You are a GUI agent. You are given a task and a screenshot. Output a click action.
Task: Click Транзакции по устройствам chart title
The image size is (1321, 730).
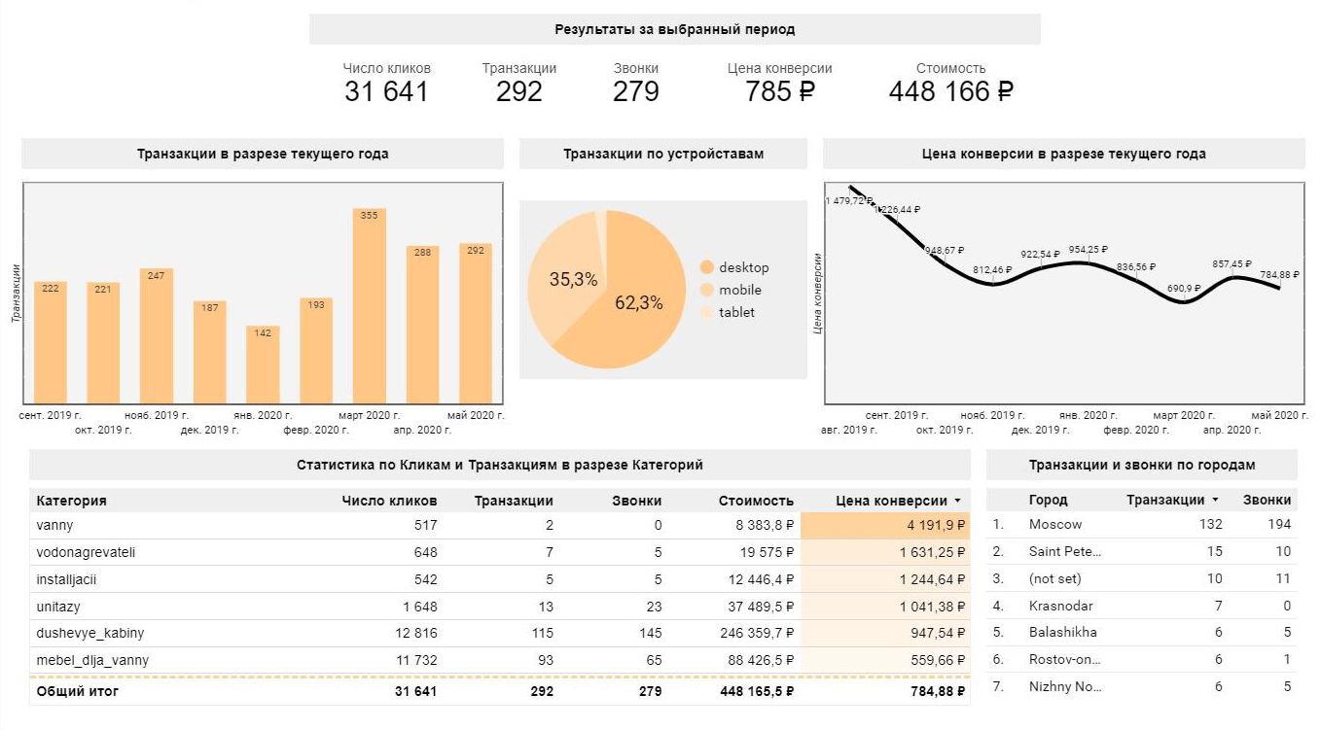click(x=663, y=154)
